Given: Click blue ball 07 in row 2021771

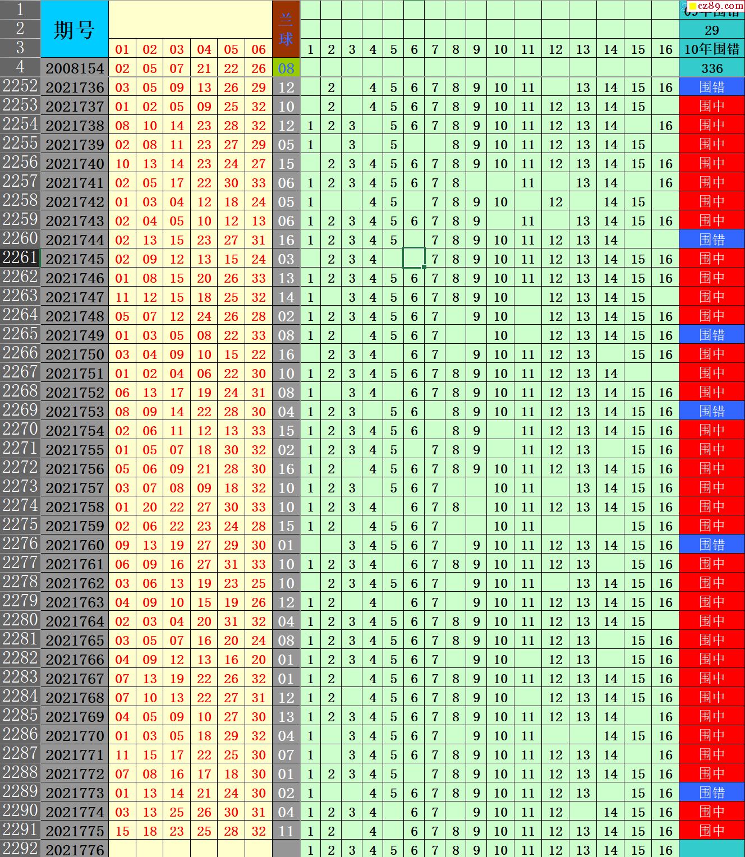Looking at the screenshot, I should pyautogui.click(x=286, y=754).
